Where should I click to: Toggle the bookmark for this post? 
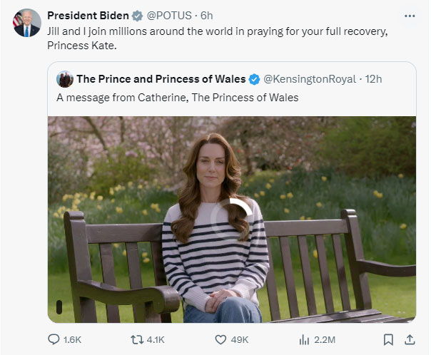tap(388, 339)
